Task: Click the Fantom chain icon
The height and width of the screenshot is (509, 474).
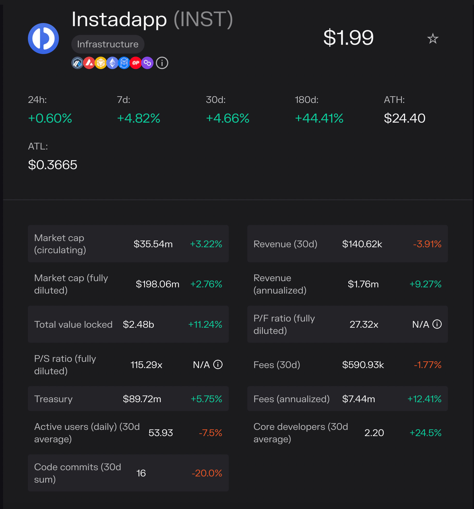Action: coord(124,63)
